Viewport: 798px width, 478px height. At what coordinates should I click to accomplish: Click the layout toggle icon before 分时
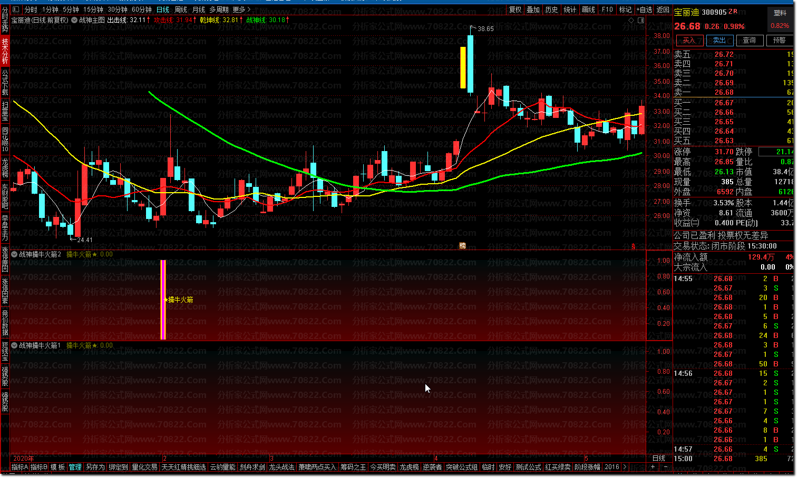(x=16, y=9)
